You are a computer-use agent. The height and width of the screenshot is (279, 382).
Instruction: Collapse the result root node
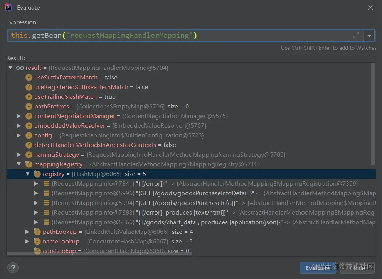tap(10, 68)
